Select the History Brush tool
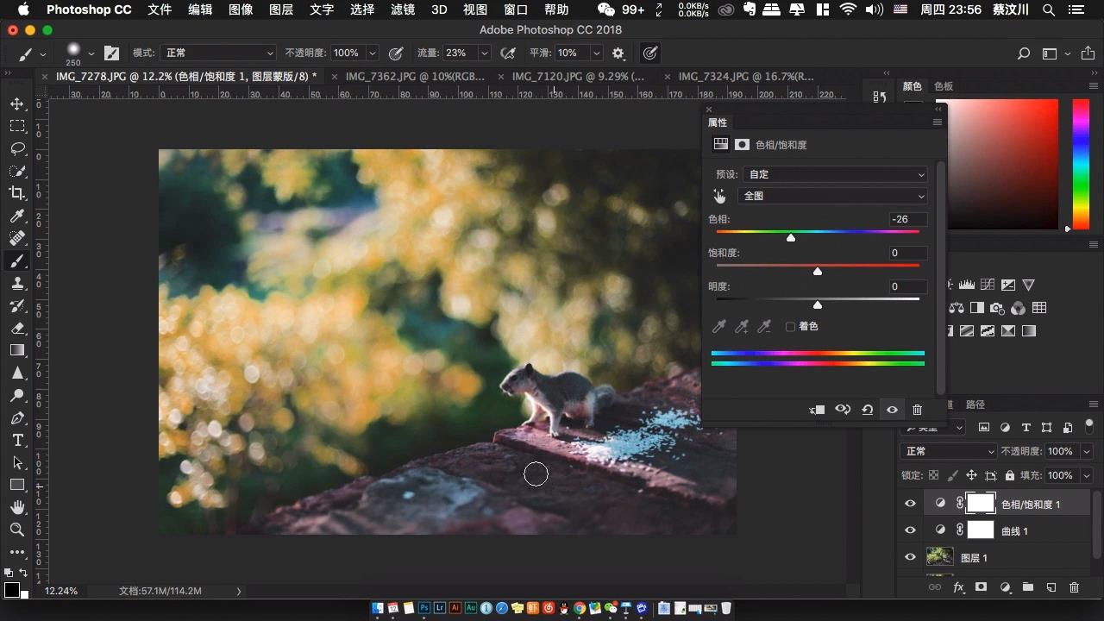This screenshot has height=621, width=1104. pos(17,305)
